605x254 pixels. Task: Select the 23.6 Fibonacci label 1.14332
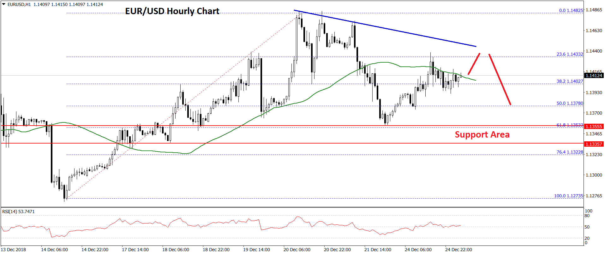[x=570, y=54]
